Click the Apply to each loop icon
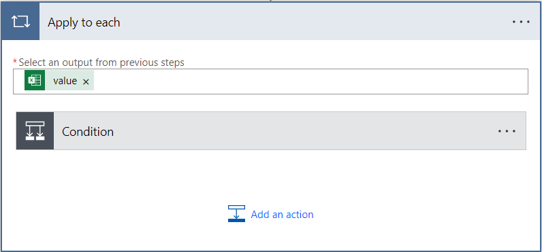This screenshot has height=252, width=542. [x=20, y=22]
